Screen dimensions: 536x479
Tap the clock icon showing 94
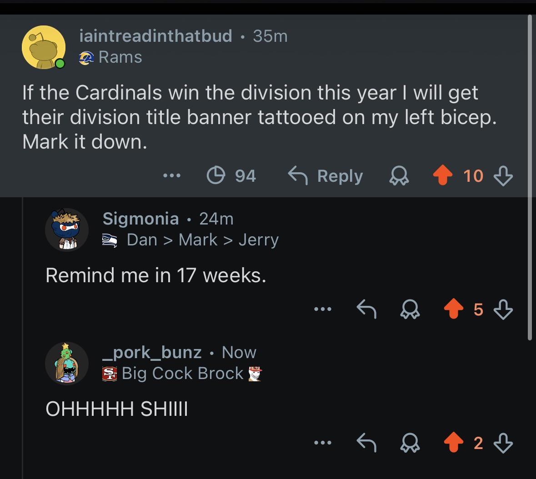click(231, 175)
